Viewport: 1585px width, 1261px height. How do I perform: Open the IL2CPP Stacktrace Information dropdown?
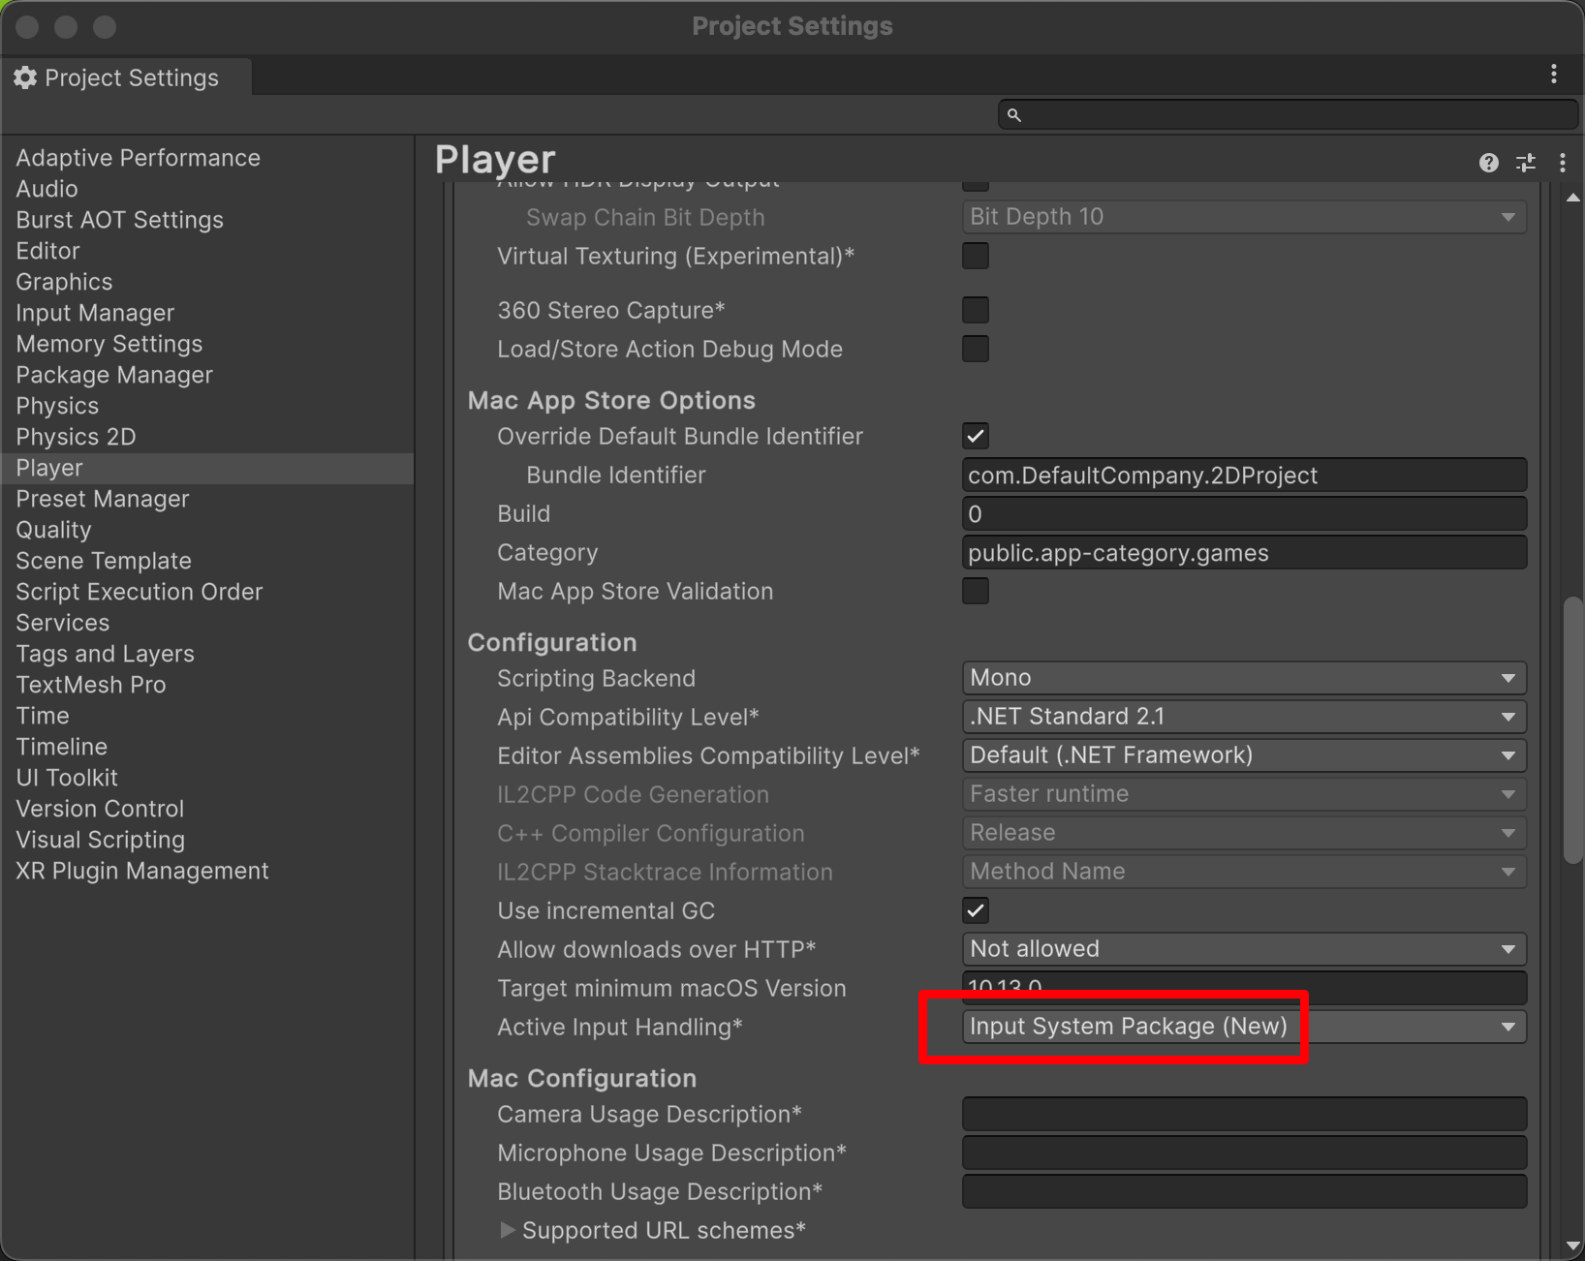pos(1244,872)
